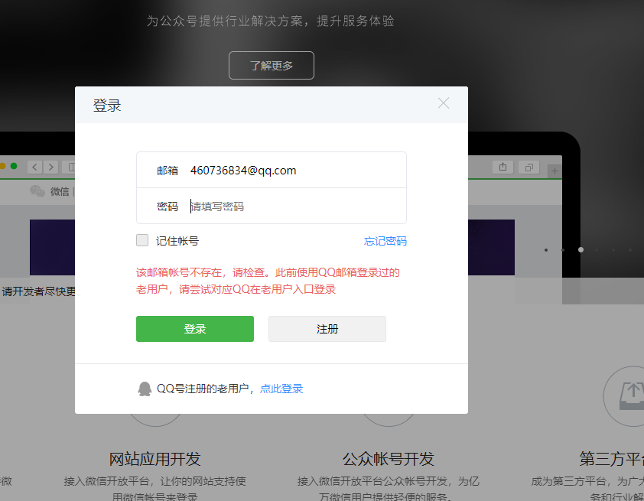This screenshot has height=501, width=644.
Task: Click the 了解更多 button in background
Action: tap(272, 65)
